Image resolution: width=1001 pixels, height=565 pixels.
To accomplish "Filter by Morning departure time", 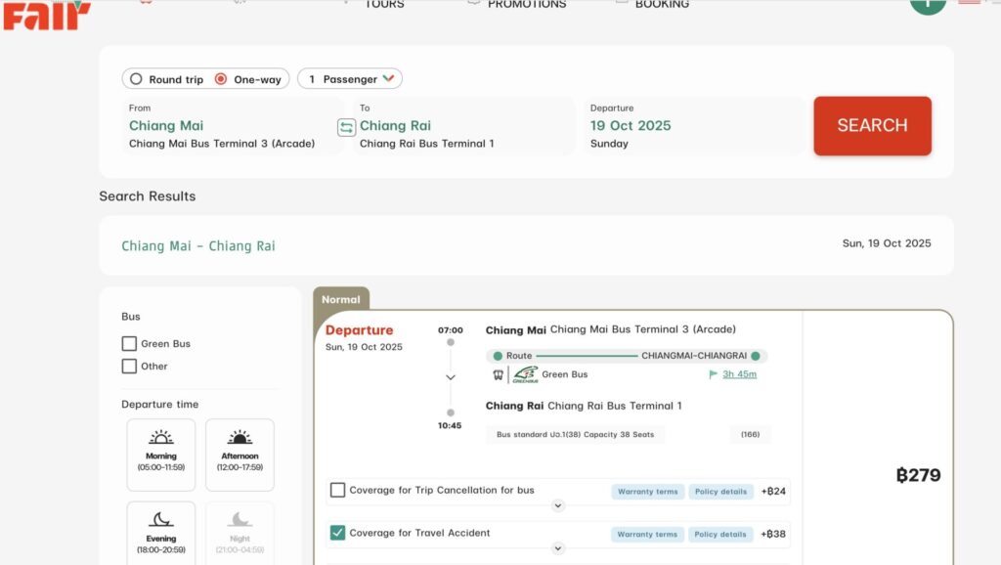I will coord(161,455).
